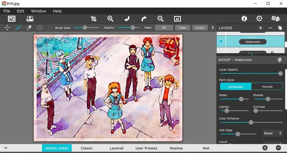This screenshot has width=287, height=153.
Task: Click the watercolor painting canvas
Action: click(108, 88)
